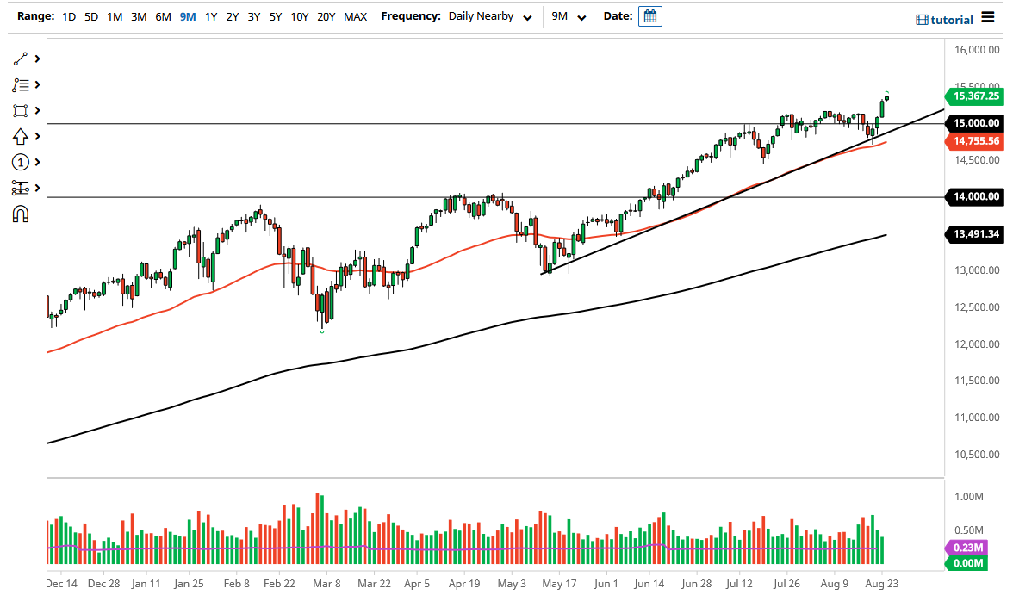Open the date picker calendar

[x=649, y=15]
